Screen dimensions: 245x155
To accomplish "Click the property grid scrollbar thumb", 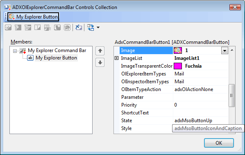I will click(231, 96).
